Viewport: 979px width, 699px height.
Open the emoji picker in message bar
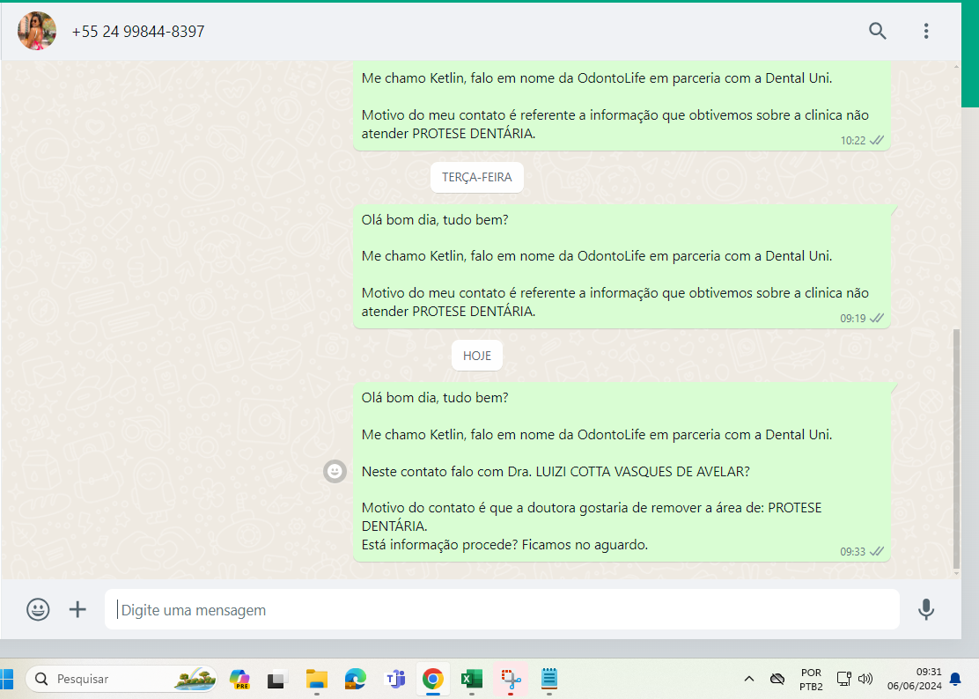click(x=38, y=609)
